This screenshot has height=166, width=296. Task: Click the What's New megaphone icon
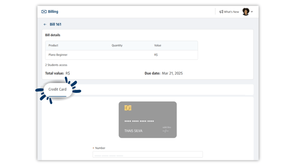(x=221, y=11)
